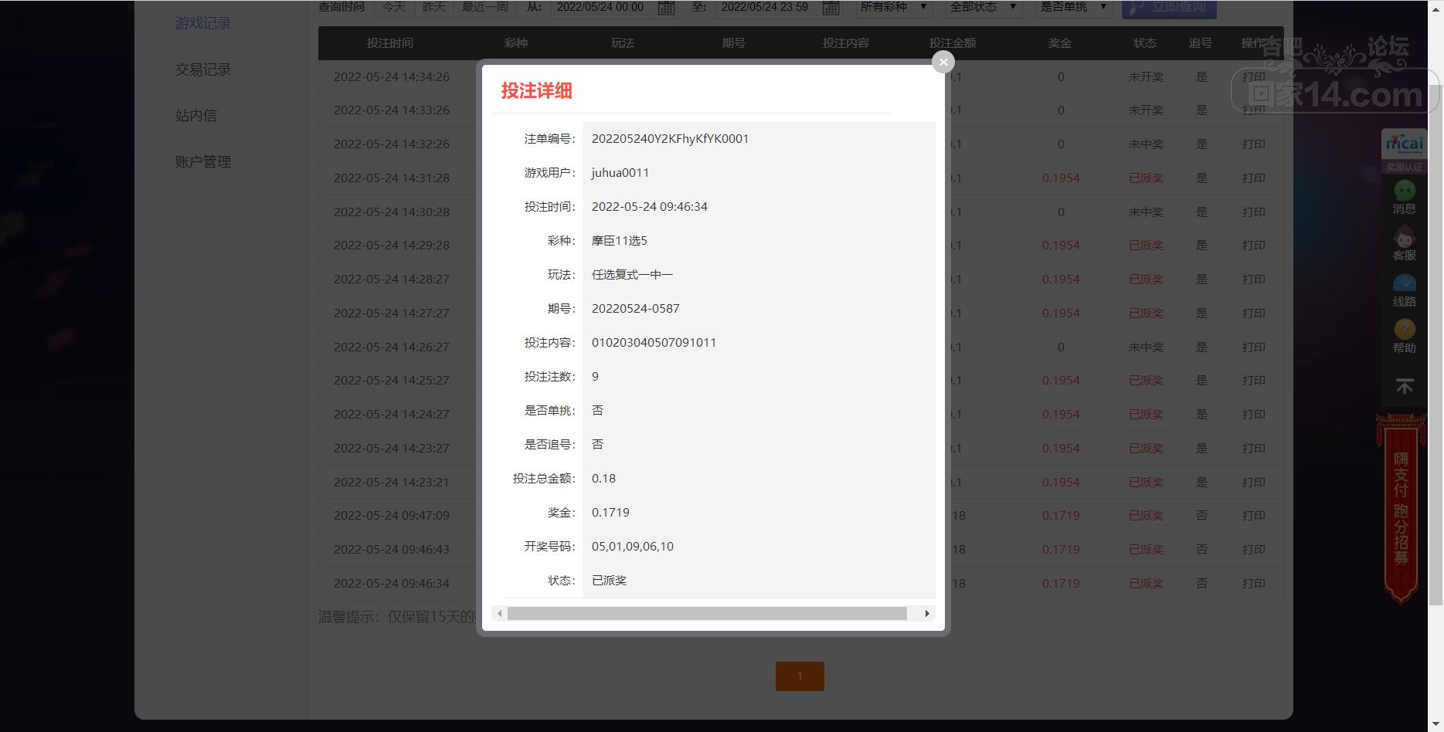Click 打印 for the 14:33:26 record
This screenshot has height=732, width=1444.
[x=1253, y=110]
